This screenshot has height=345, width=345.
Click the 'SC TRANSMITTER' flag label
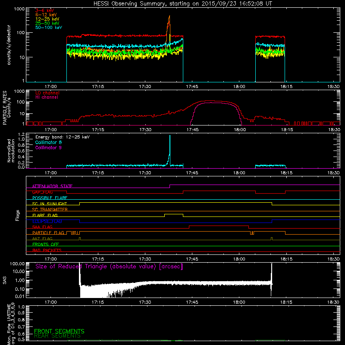50,210
